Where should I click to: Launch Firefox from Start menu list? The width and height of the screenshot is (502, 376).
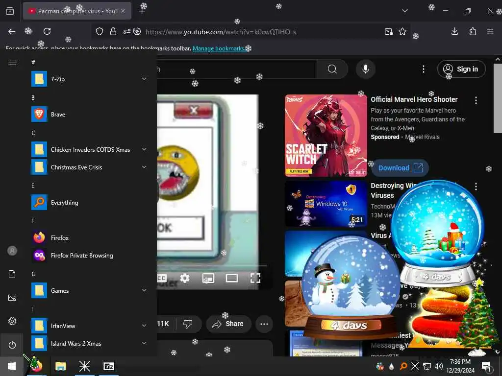(x=90, y=237)
